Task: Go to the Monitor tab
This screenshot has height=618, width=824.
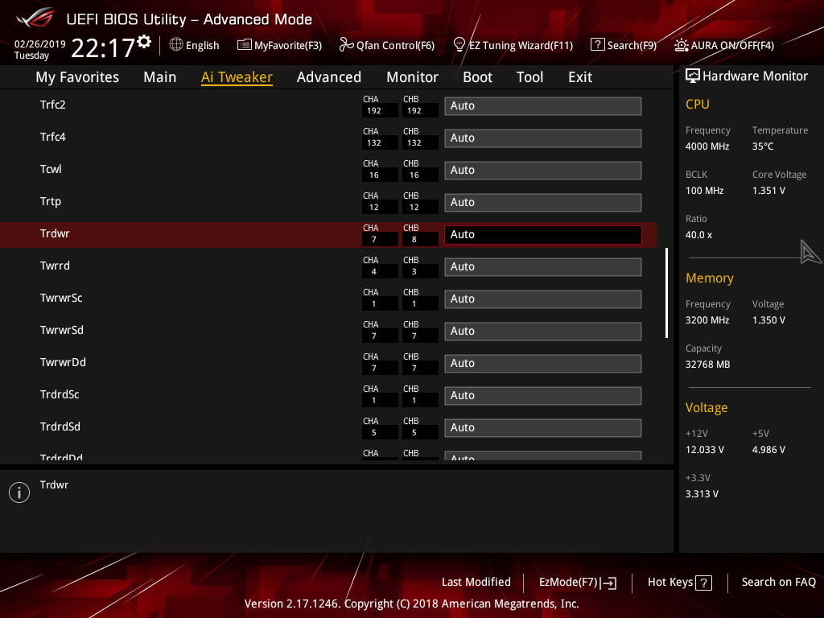Action: coord(412,77)
